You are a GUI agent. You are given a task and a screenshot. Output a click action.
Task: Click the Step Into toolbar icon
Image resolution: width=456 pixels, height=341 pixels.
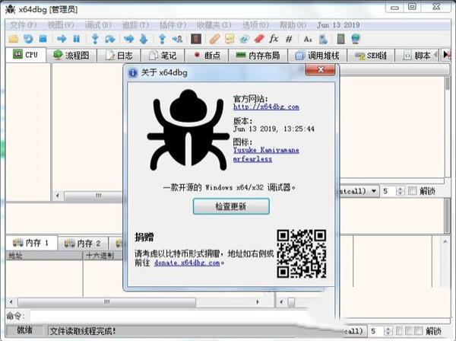(95, 39)
